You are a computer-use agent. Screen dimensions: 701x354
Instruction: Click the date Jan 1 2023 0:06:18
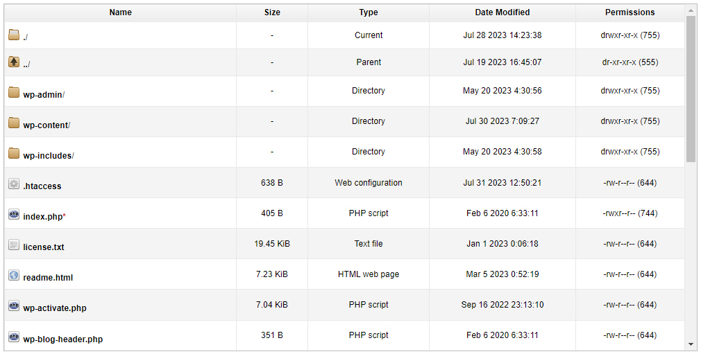click(502, 244)
